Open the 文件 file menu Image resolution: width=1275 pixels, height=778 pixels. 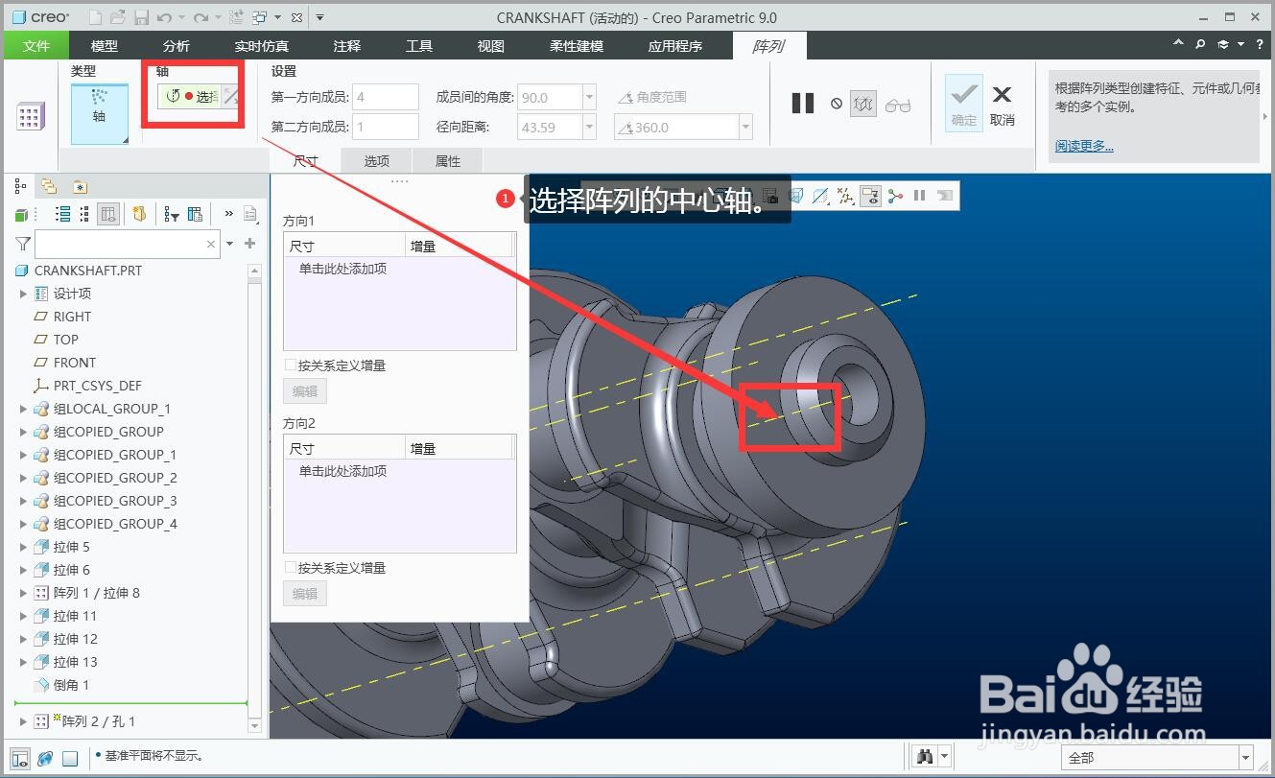click(36, 45)
